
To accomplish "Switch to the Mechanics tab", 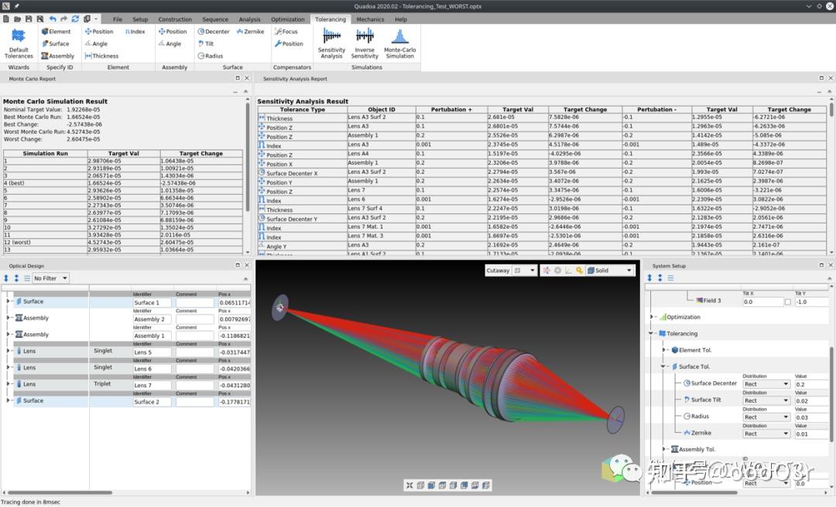I will pos(370,19).
